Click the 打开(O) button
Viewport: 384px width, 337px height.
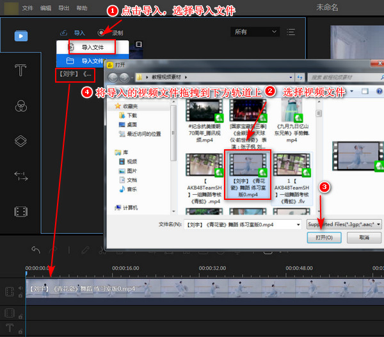(x=324, y=238)
